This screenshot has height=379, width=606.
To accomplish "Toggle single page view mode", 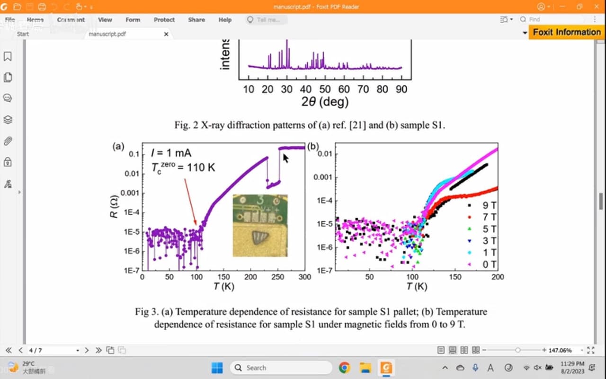I will click(x=441, y=350).
